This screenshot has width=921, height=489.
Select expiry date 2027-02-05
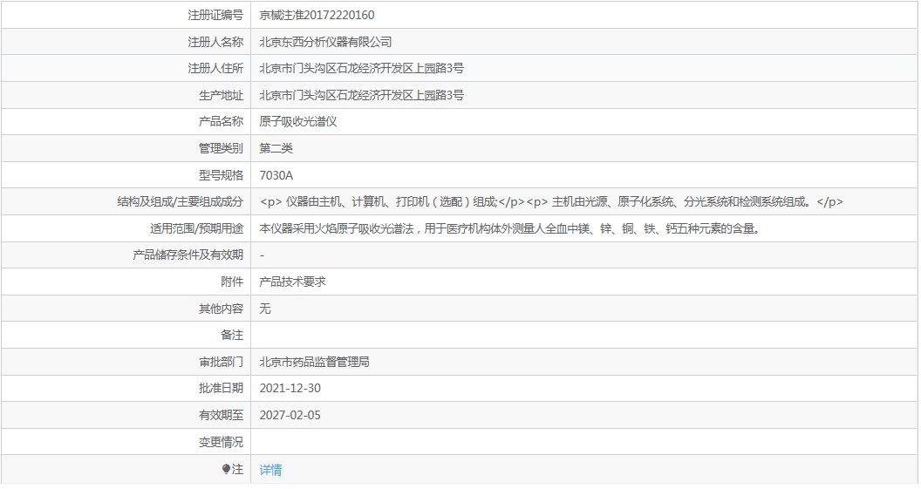coord(290,416)
